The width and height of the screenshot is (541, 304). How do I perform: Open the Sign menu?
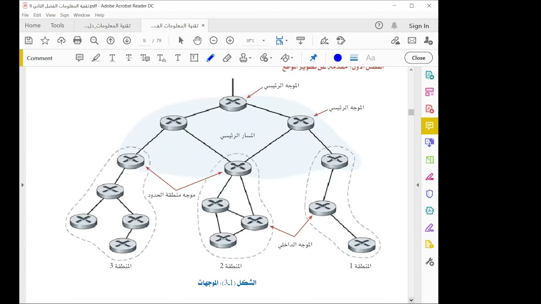pyautogui.click(x=64, y=15)
